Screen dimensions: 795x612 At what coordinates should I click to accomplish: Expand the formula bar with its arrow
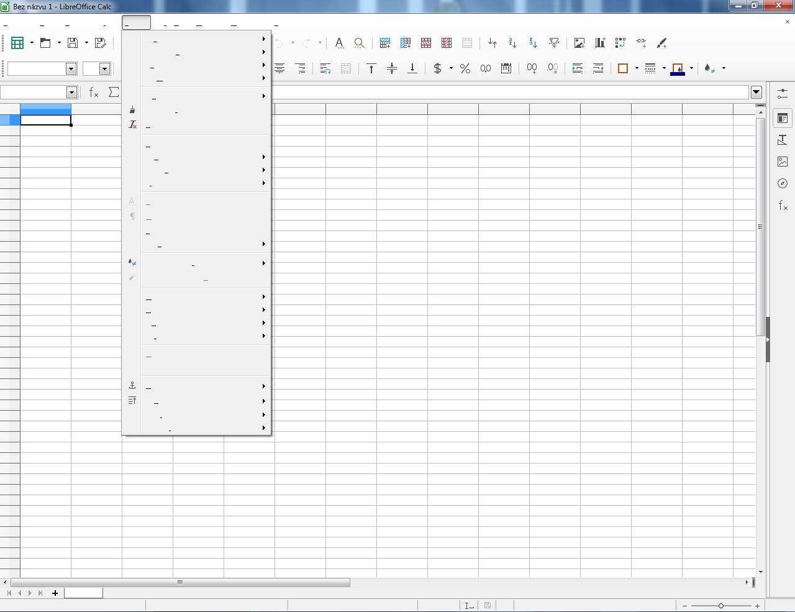tap(756, 93)
